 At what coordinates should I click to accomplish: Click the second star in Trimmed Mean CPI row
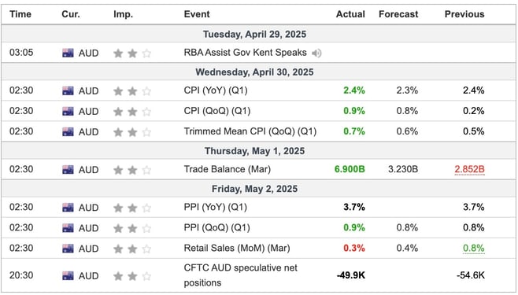[132, 132]
